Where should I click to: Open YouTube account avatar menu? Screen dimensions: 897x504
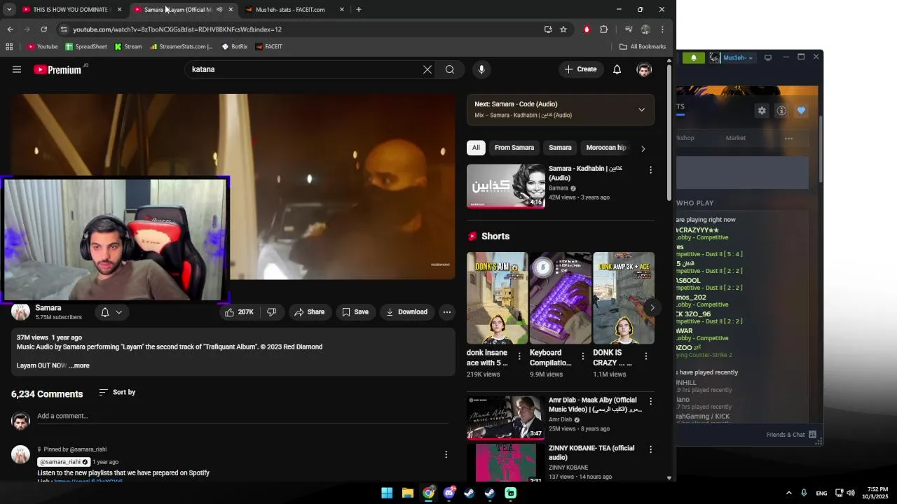[644, 69]
